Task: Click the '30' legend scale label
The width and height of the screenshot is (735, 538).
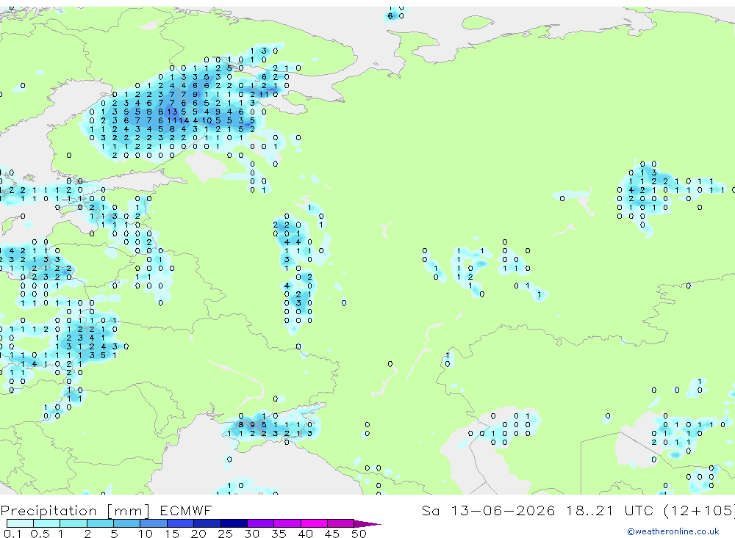Action: tap(251, 534)
